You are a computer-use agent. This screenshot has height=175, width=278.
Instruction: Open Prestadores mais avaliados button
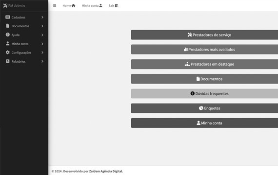tap(204, 49)
